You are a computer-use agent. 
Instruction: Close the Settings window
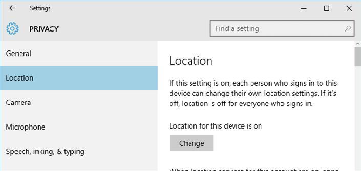[x=349, y=9]
